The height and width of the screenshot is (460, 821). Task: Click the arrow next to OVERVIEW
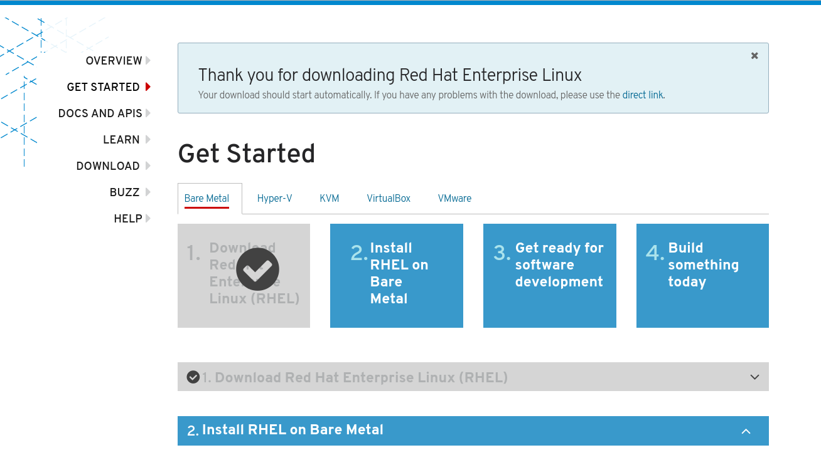click(x=148, y=61)
